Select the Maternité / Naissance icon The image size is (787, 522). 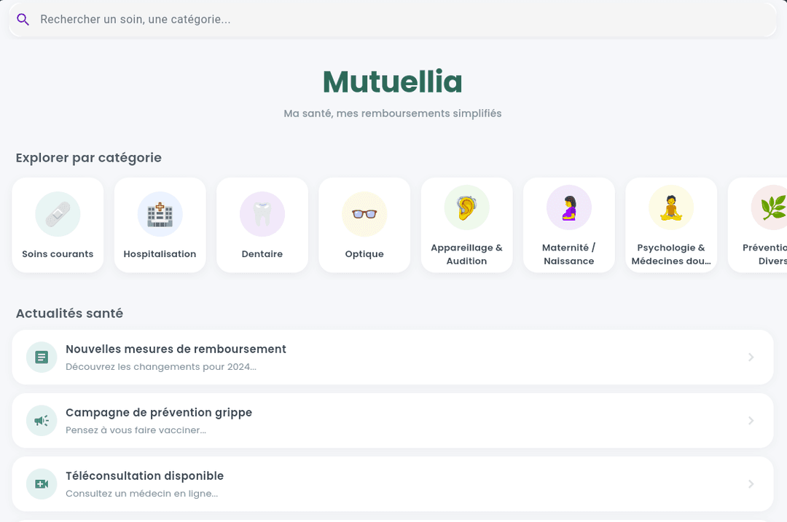[568, 207]
